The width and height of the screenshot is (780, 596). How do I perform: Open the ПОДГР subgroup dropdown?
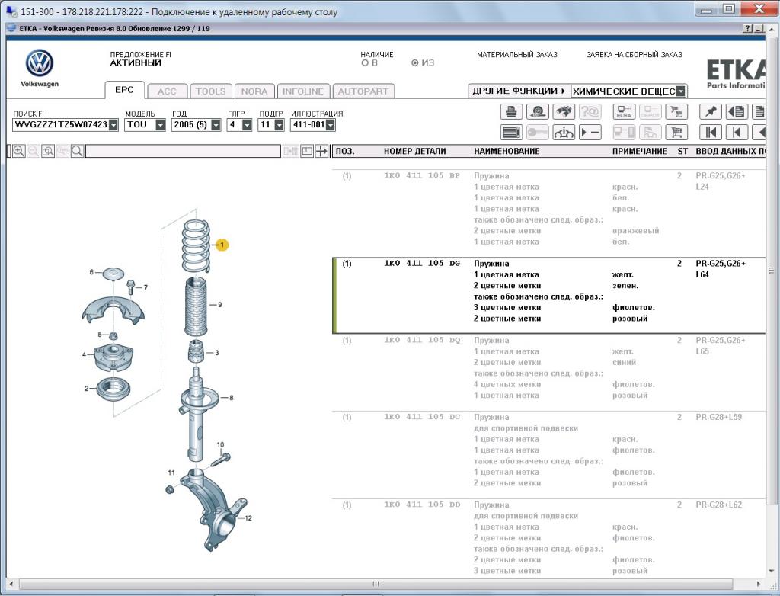coord(279,125)
